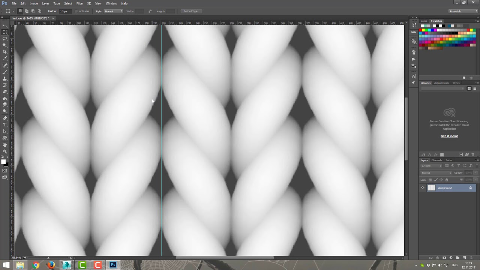Viewport: 480px width, 270px height.
Task: Select the Clone Stamp tool
Action: (5, 78)
